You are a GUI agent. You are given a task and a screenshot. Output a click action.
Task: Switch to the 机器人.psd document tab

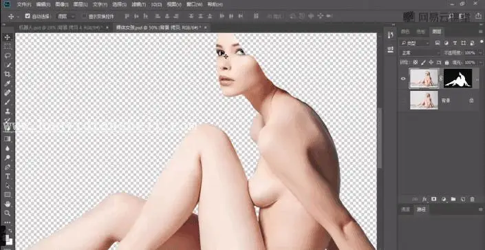click(x=61, y=28)
